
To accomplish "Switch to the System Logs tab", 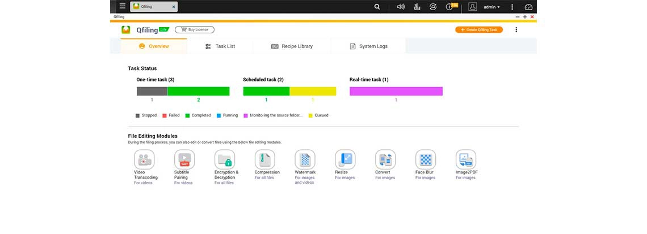I will pyautogui.click(x=368, y=46).
